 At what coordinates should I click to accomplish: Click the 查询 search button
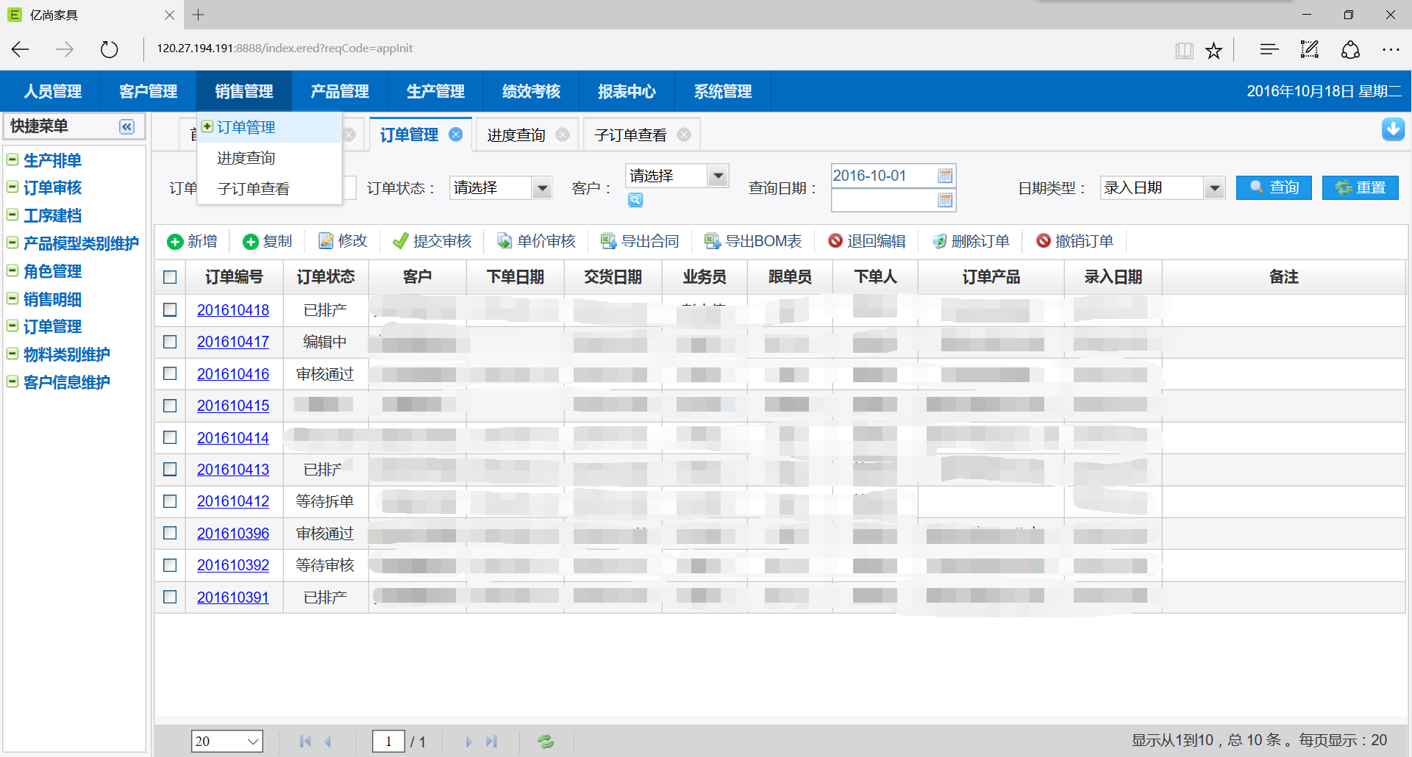[x=1273, y=187]
